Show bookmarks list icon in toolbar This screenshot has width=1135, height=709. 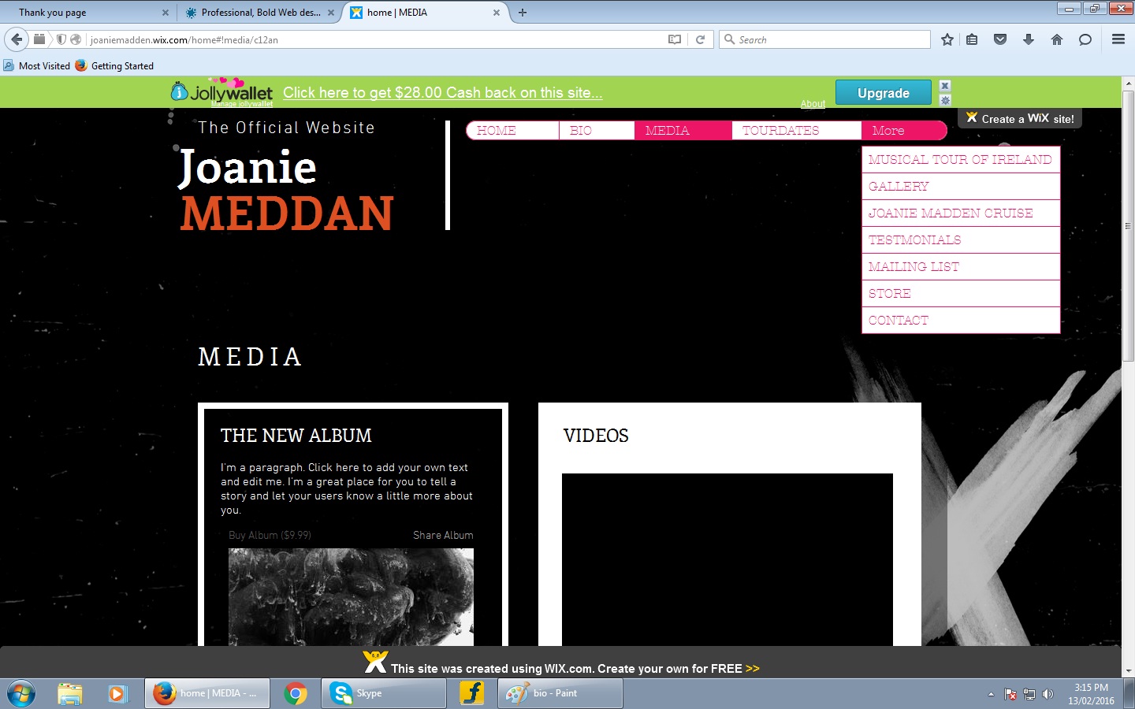coord(973,39)
